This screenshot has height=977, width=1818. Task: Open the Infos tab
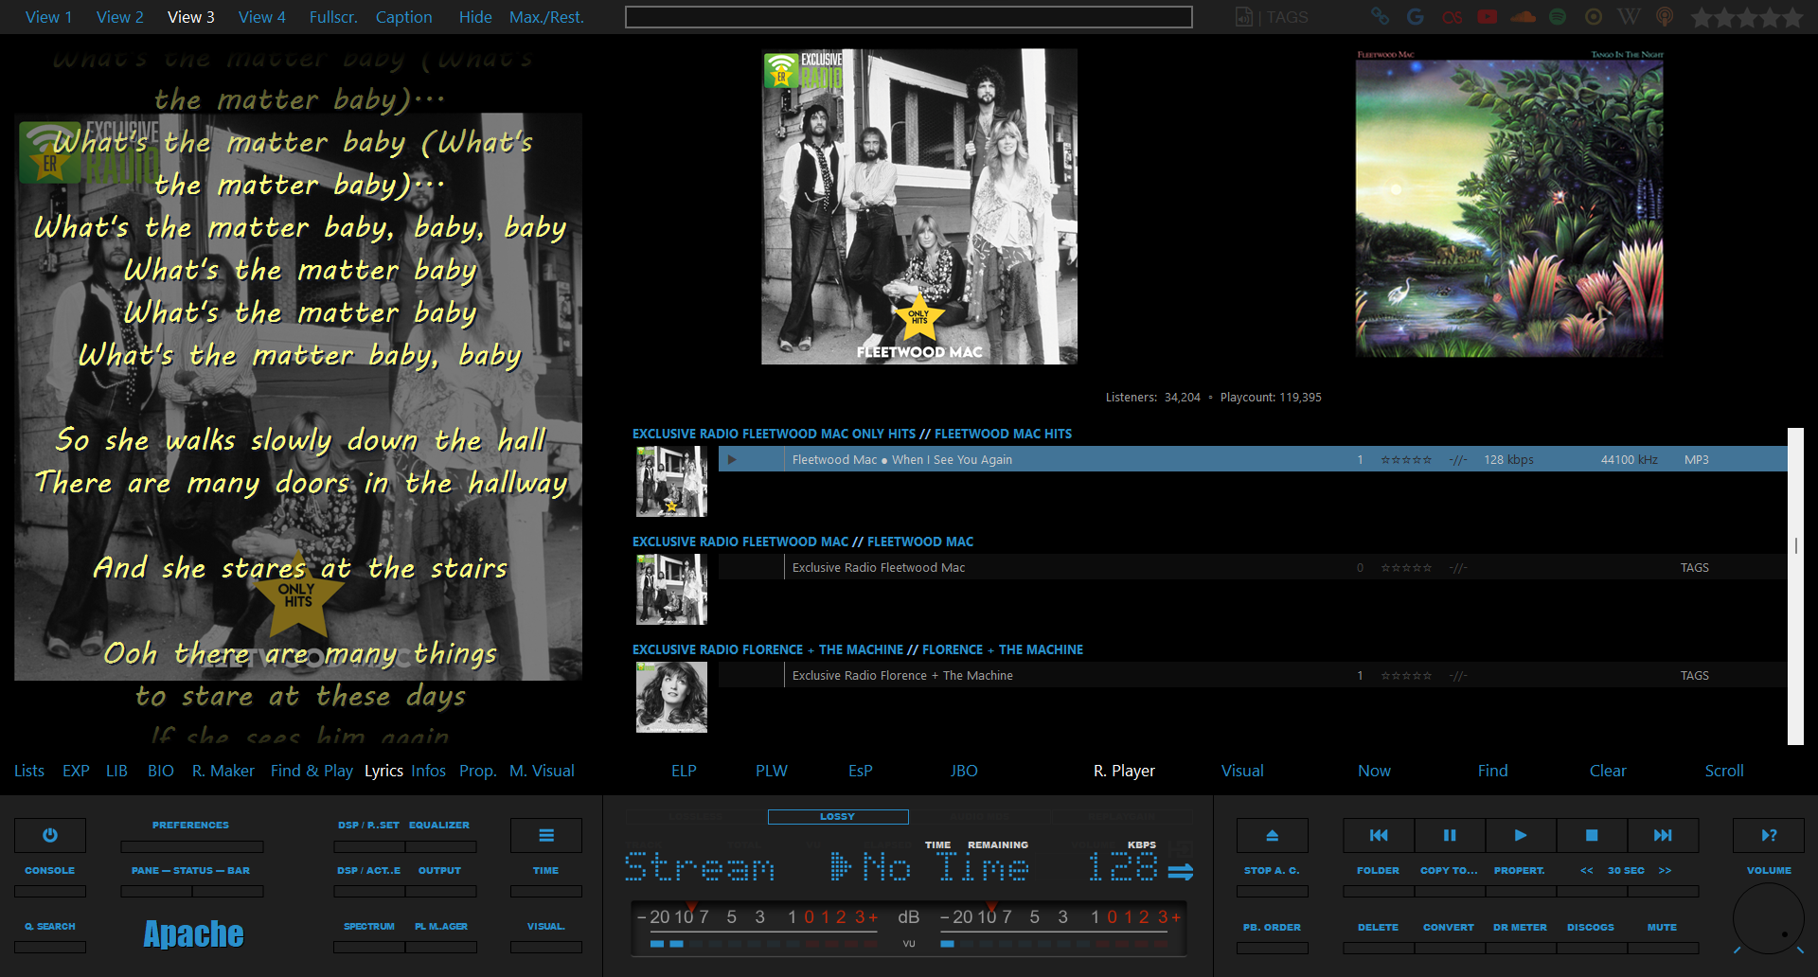(x=429, y=771)
